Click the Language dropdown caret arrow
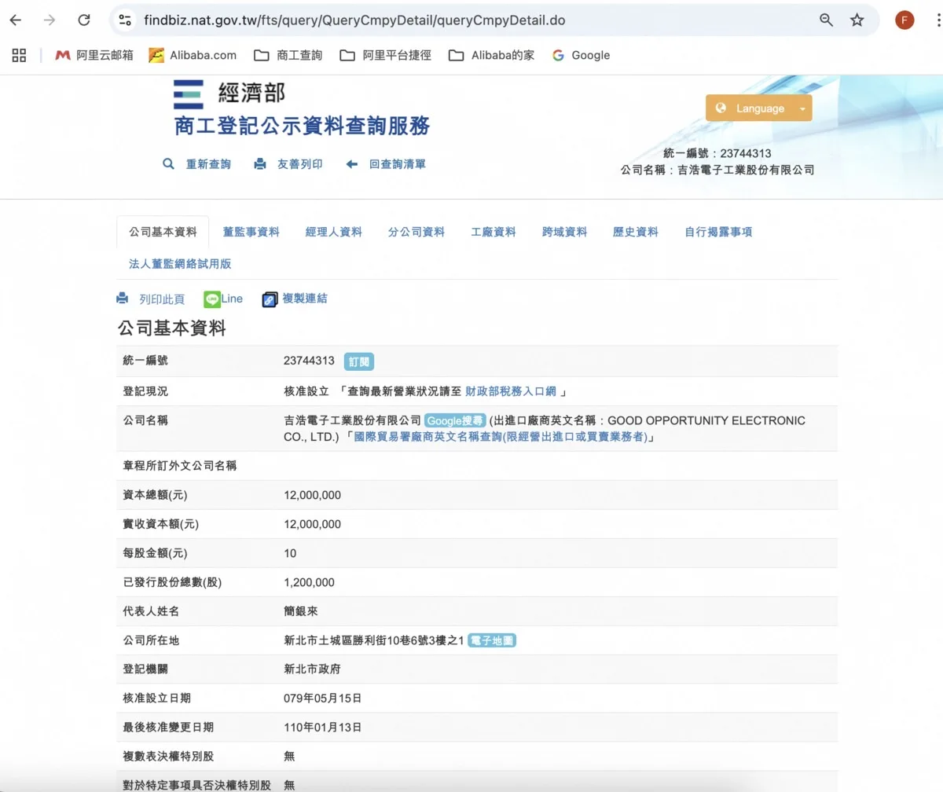 coord(802,109)
